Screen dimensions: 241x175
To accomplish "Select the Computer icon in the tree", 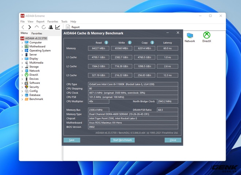I will [x=27, y=42].
